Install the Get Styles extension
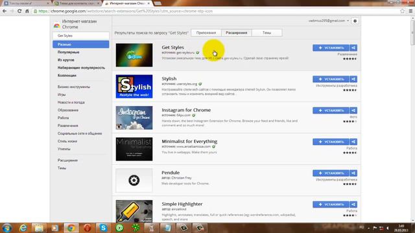Viewport: 415px width, 233px height. click(x=331, y=48)
